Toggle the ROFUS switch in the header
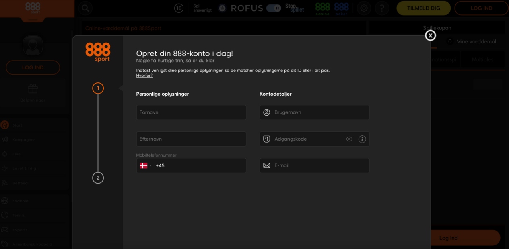The image size is (509, 249). click(274, 8)
